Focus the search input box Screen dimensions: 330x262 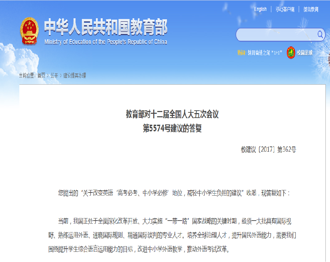(x=276, y=35)
